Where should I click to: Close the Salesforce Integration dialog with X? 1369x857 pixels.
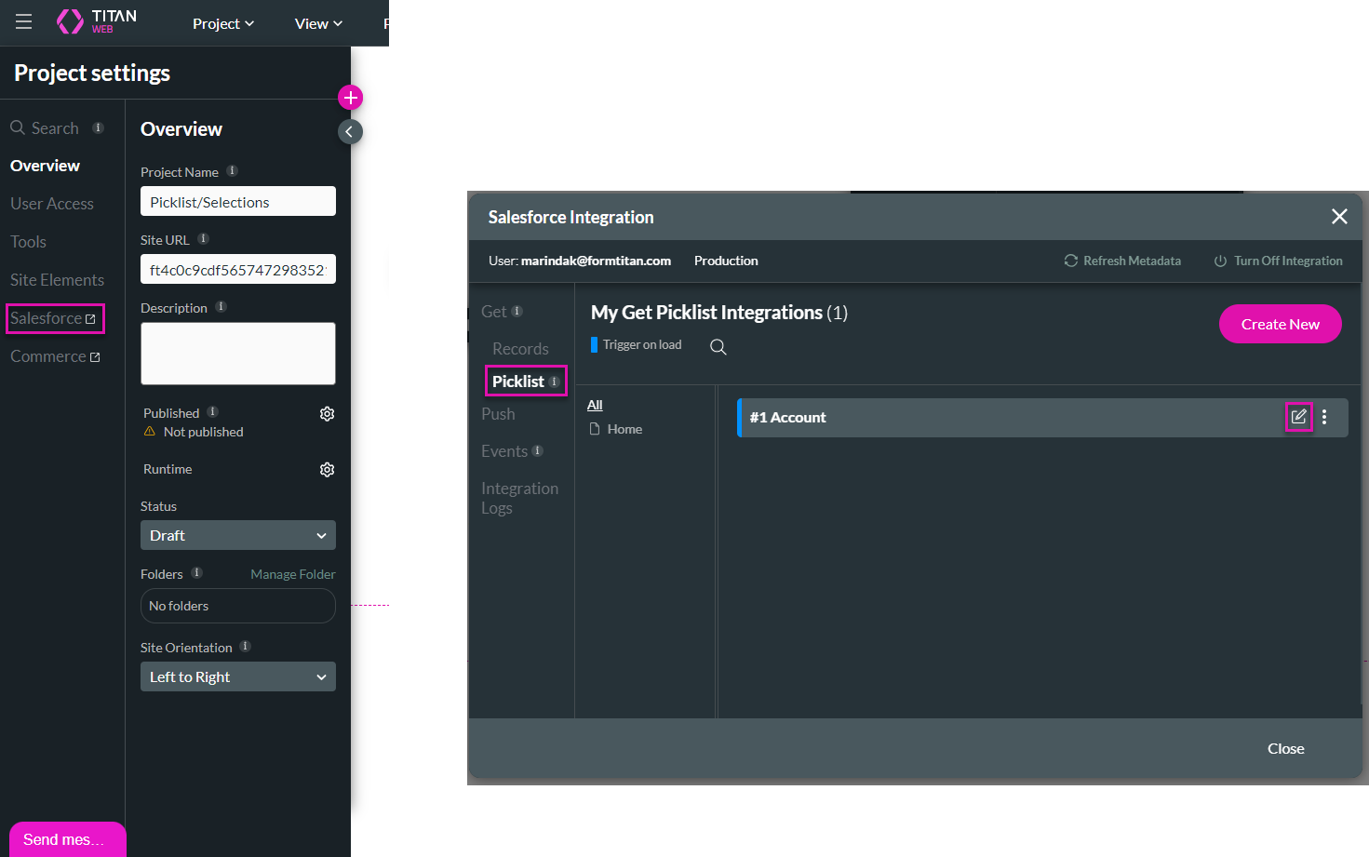(x=1339, y=217)
